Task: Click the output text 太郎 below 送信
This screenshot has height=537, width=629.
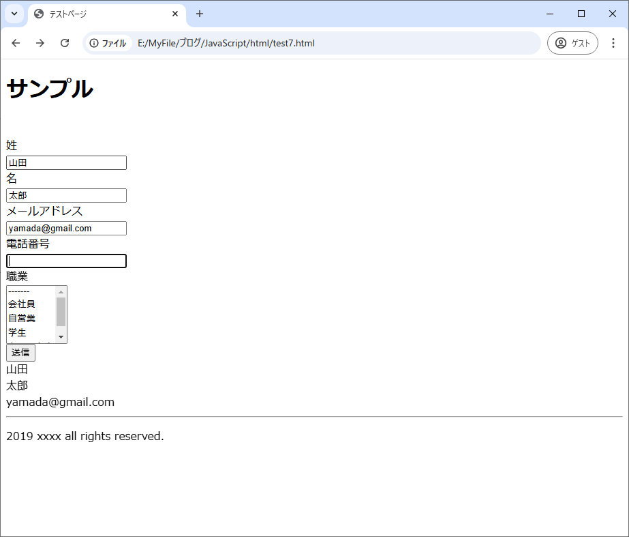Action: [x=17, y=386]
